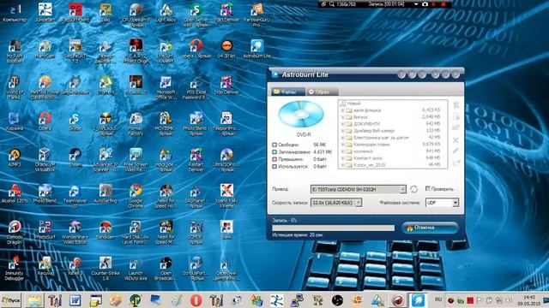Open the Скорость записи speed dropdown
The height and width of the screenshot is (308, 549).
pos(359,203)
